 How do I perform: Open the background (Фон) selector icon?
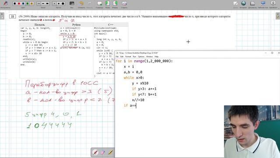(x=72, y=4)
